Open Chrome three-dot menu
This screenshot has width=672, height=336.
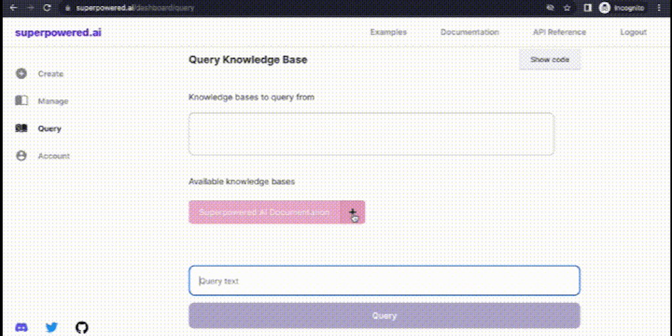(659, 8)
